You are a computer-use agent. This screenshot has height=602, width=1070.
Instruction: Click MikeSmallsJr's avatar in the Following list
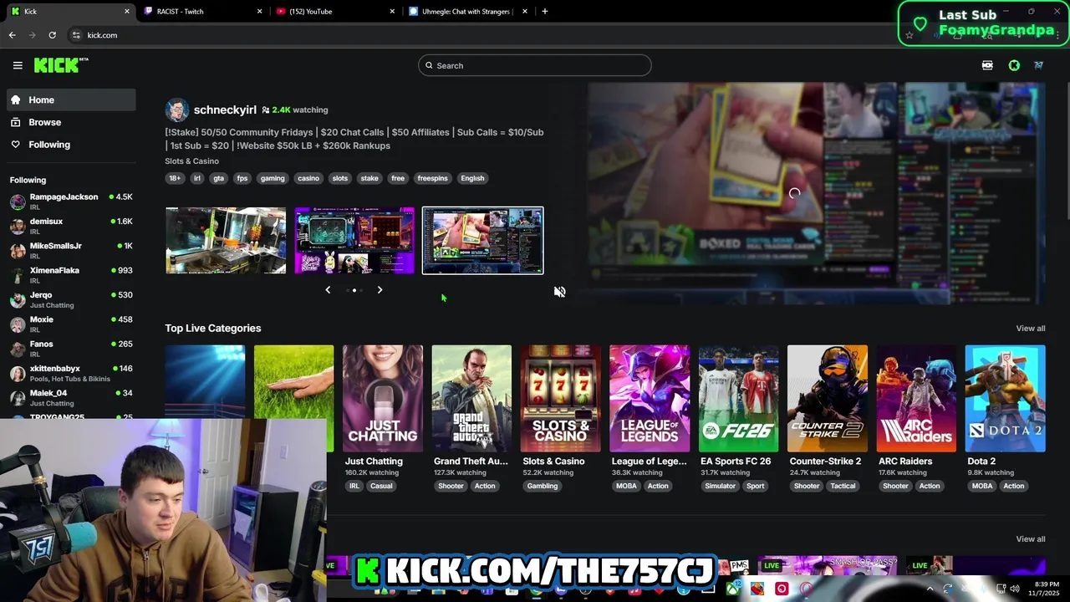click(x=18, y=251)
